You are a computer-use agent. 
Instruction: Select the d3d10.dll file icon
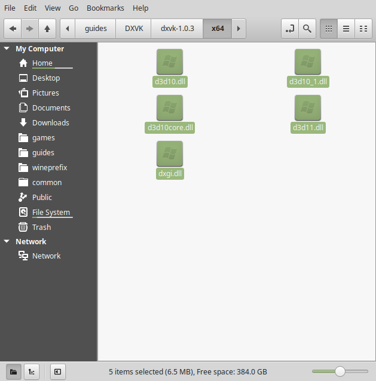[170, 62]
